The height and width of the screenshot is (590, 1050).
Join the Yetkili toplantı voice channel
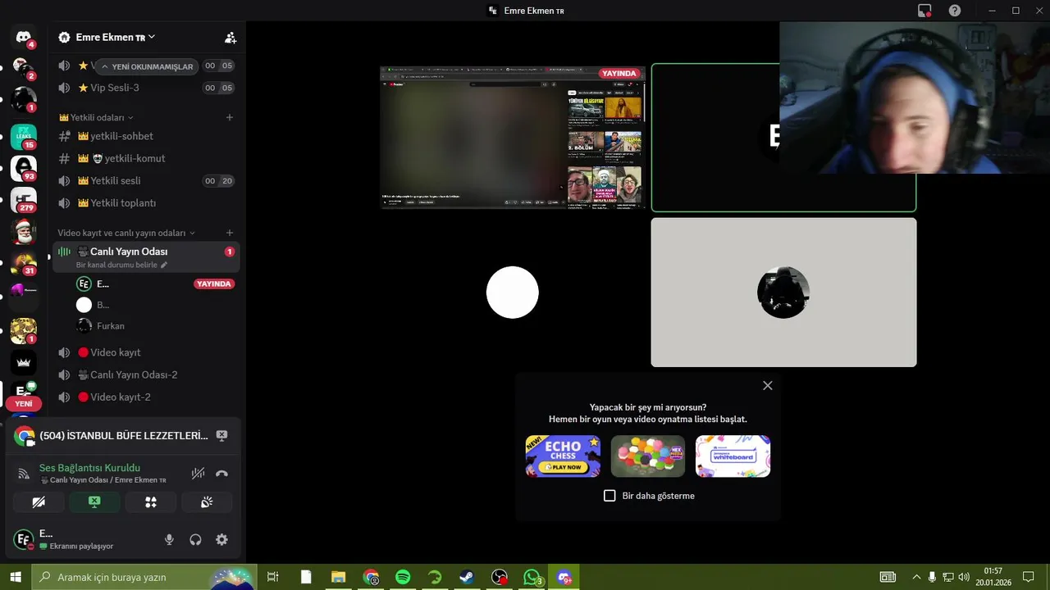pyautogui.click(x=146, y=203)
